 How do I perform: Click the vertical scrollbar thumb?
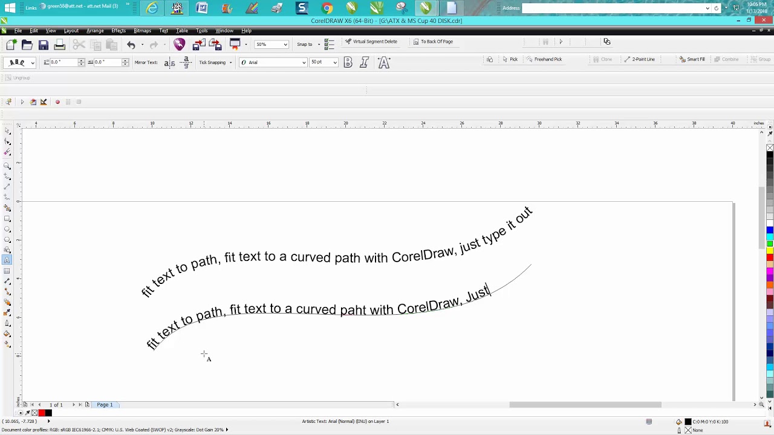point(763,217)
